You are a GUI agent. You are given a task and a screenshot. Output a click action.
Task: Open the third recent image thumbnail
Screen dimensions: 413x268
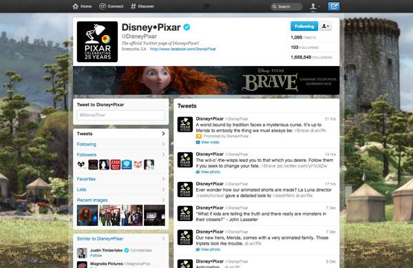click(132, 216)
